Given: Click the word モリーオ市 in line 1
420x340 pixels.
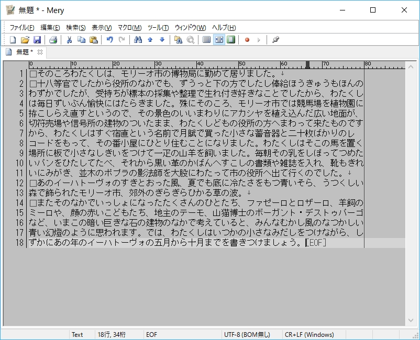Looking at the screenshot, I should (141, 74).
